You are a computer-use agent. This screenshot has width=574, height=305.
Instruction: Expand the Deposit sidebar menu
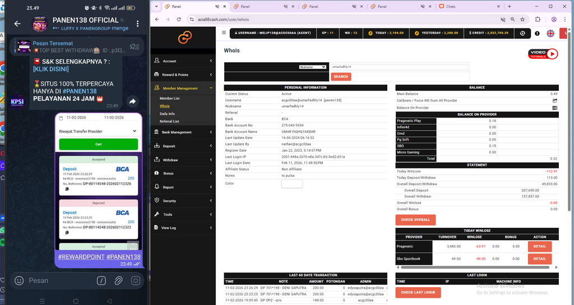[183, 146]
